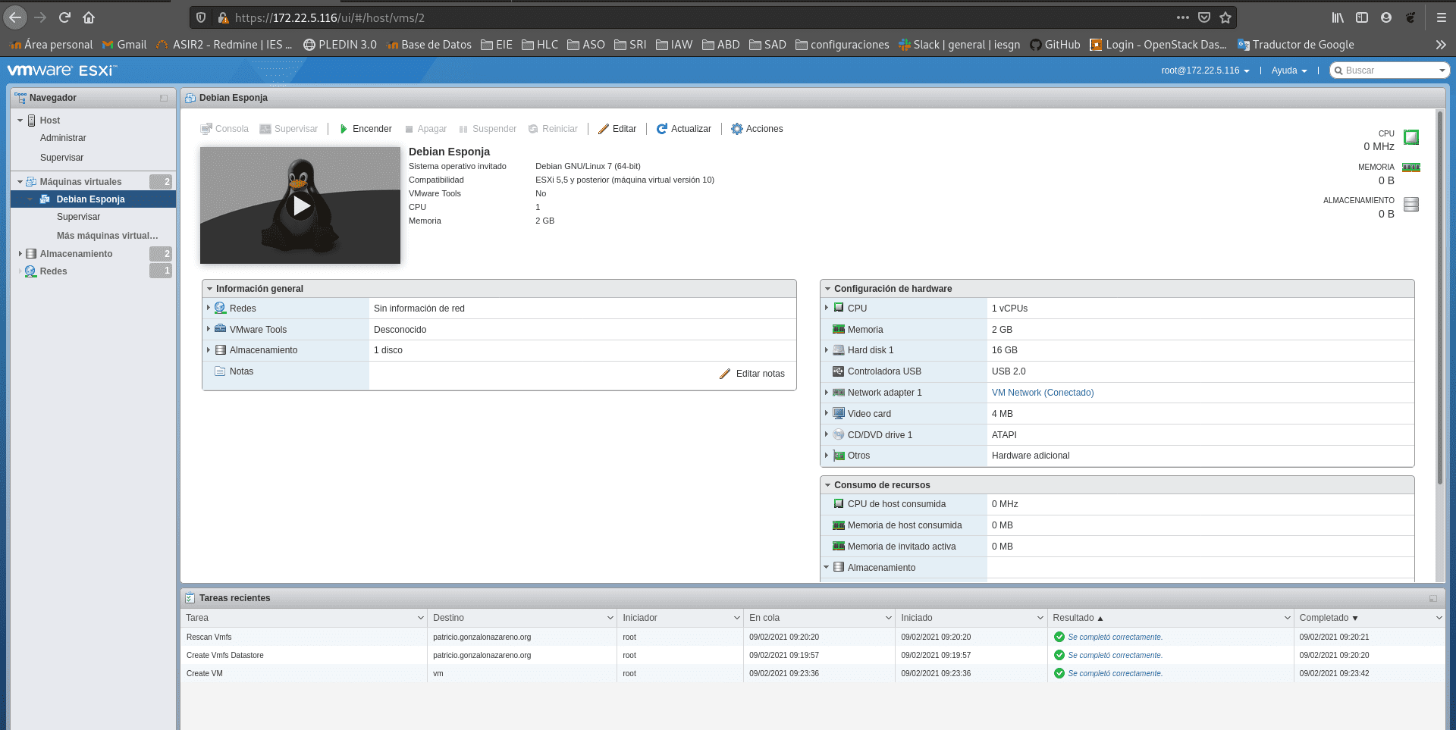Collapse the Host tree node
Viewport: 1456px width, 730px height.
click(20, 121)
